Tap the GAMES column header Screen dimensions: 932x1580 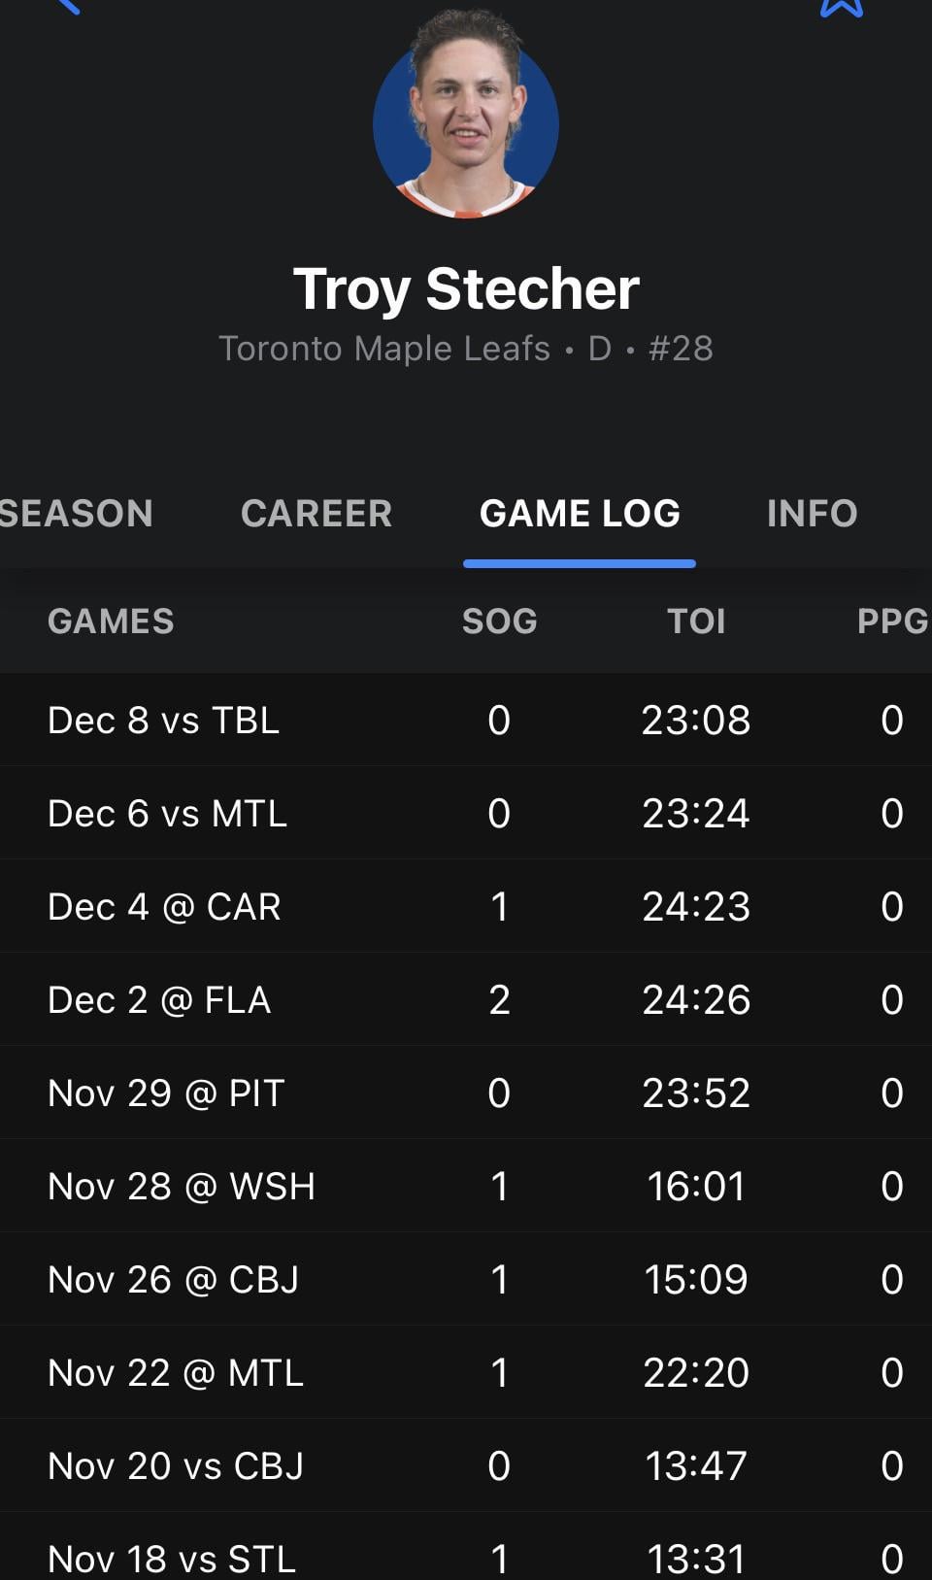click(x=111, y=621)
